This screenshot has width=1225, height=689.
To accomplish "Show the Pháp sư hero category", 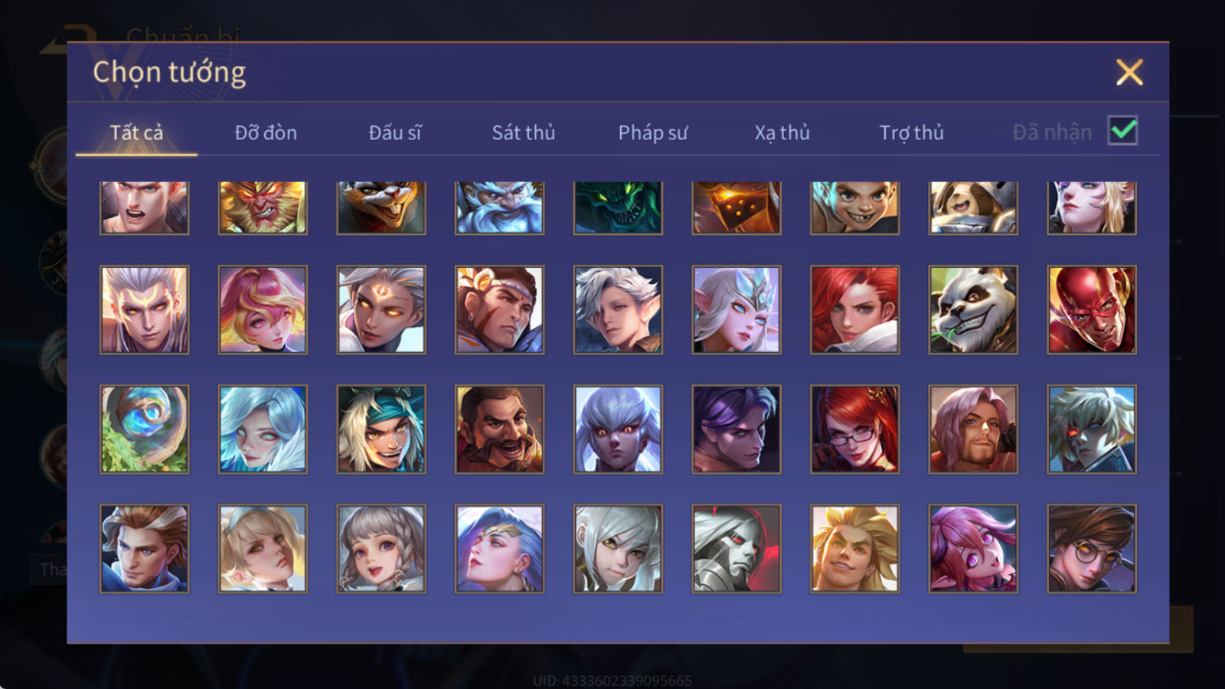I will 652,132.
